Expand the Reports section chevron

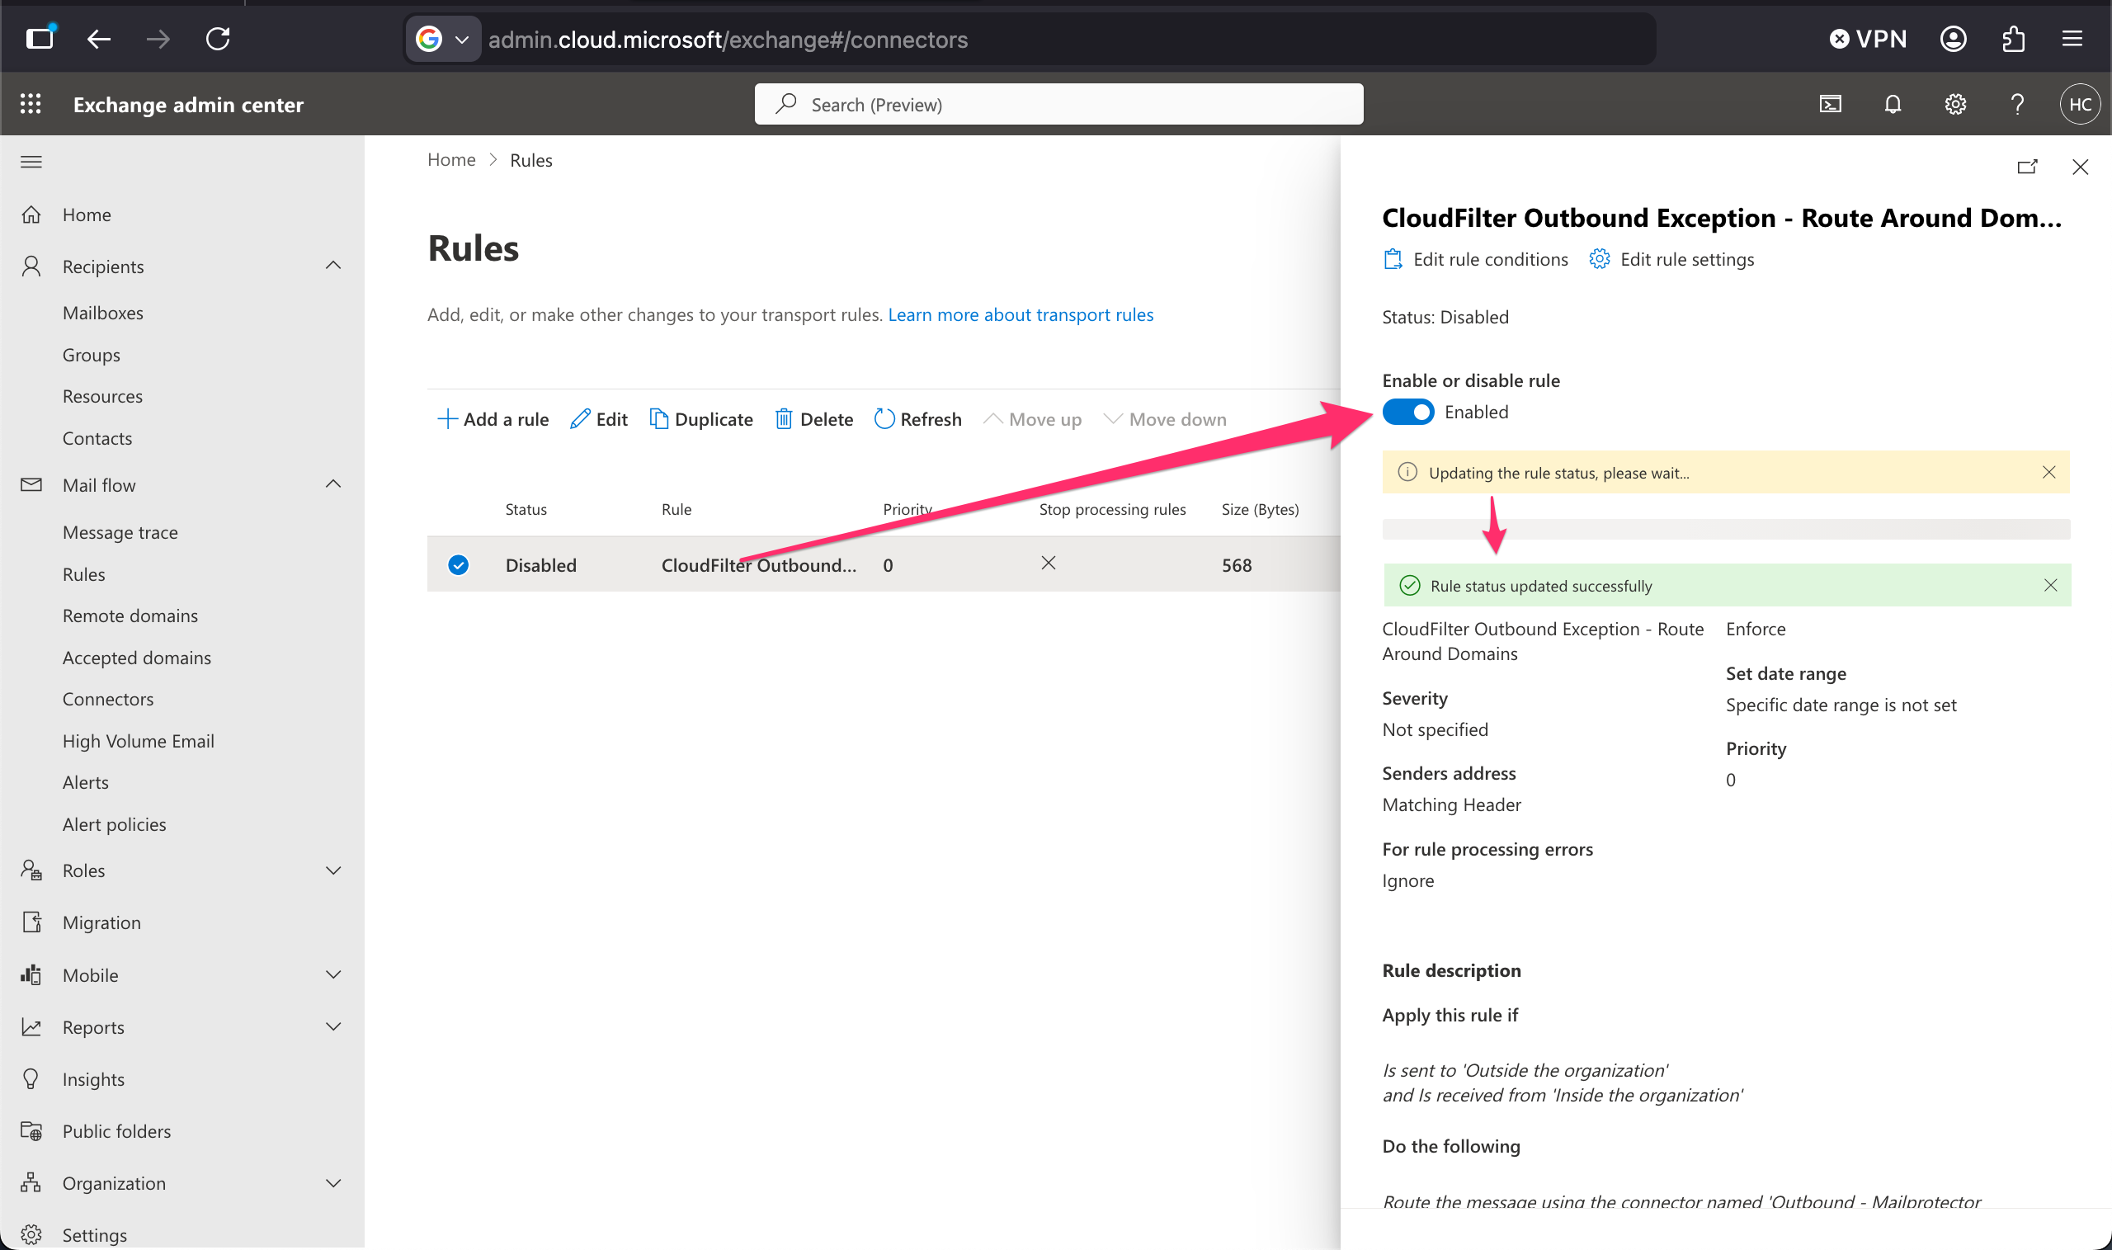coord(333,1026)
